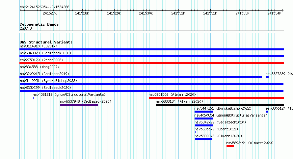
Task: Click nsv6342799 (Sedlazeck2020) label
Action: (220, 122)
